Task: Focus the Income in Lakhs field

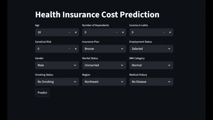Action: coord(145,32)
